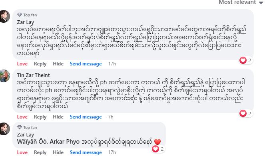Send message to Tin Zar Theint
This screenshot has width=265, height=156.
coord(86,117)
